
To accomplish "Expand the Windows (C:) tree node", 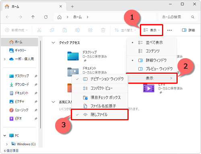I will pyautogui.click(x=7, y=144).
